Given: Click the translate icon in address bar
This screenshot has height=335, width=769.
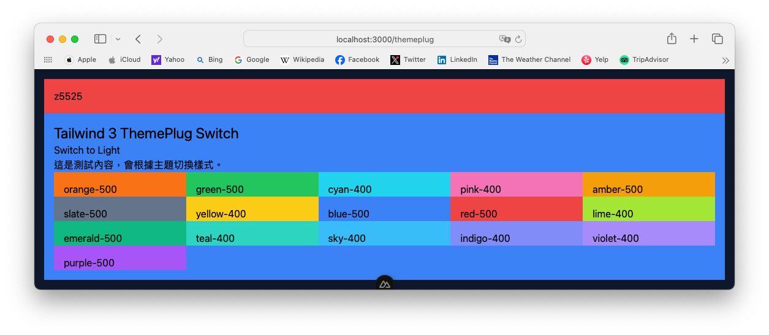Looking at the screenshot, I should pyautogui.click(x=504, y=39).
